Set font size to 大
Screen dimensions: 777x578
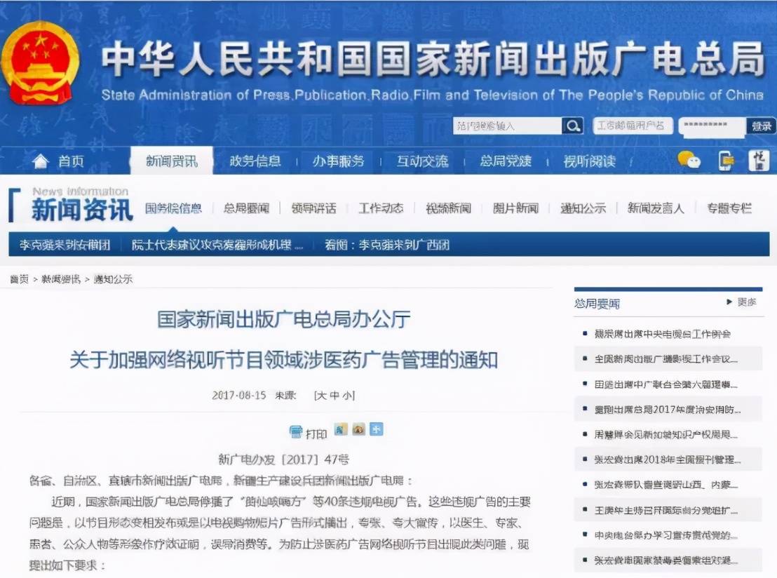(x=321, y=396)
